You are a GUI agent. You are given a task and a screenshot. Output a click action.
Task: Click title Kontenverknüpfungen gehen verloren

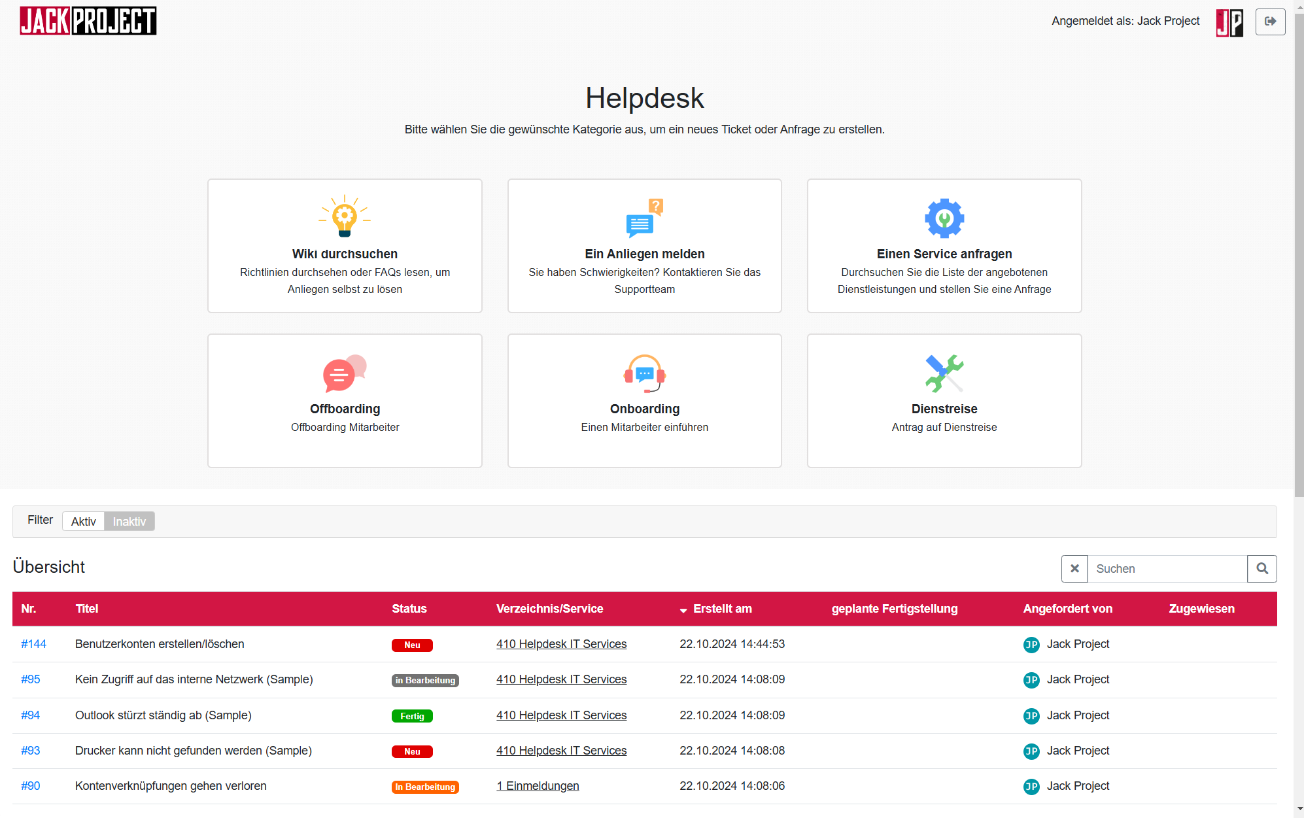coord(171,786)
